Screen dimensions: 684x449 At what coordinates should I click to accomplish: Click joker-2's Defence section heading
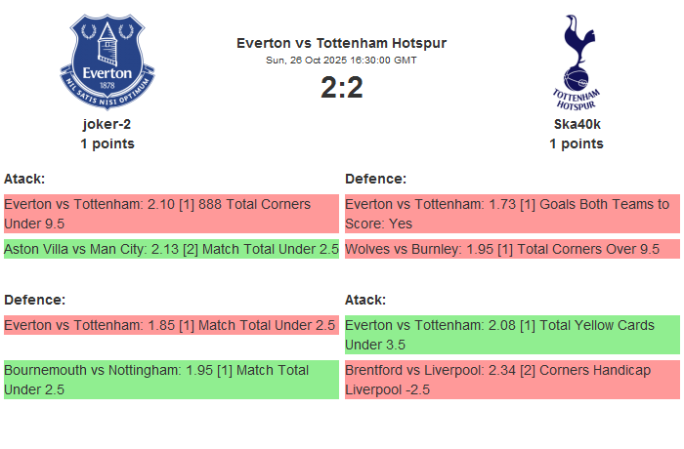click(34, 300)
